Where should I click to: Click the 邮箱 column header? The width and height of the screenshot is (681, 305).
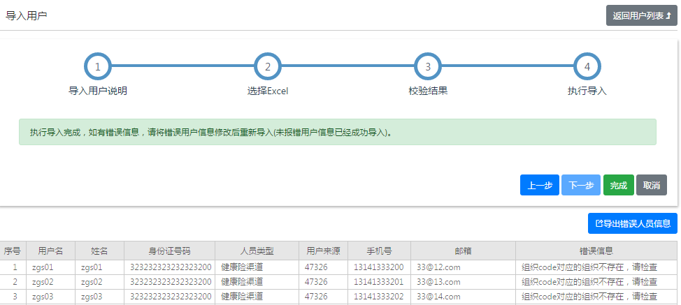(x=463, y=251)
